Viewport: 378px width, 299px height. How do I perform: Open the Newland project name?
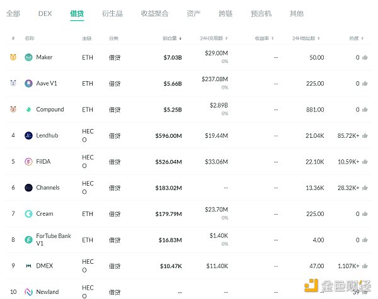pos(47,292)
